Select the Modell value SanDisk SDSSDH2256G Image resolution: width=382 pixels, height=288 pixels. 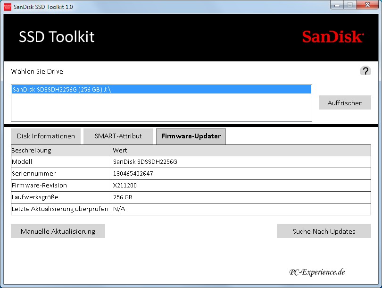(145, 161)
